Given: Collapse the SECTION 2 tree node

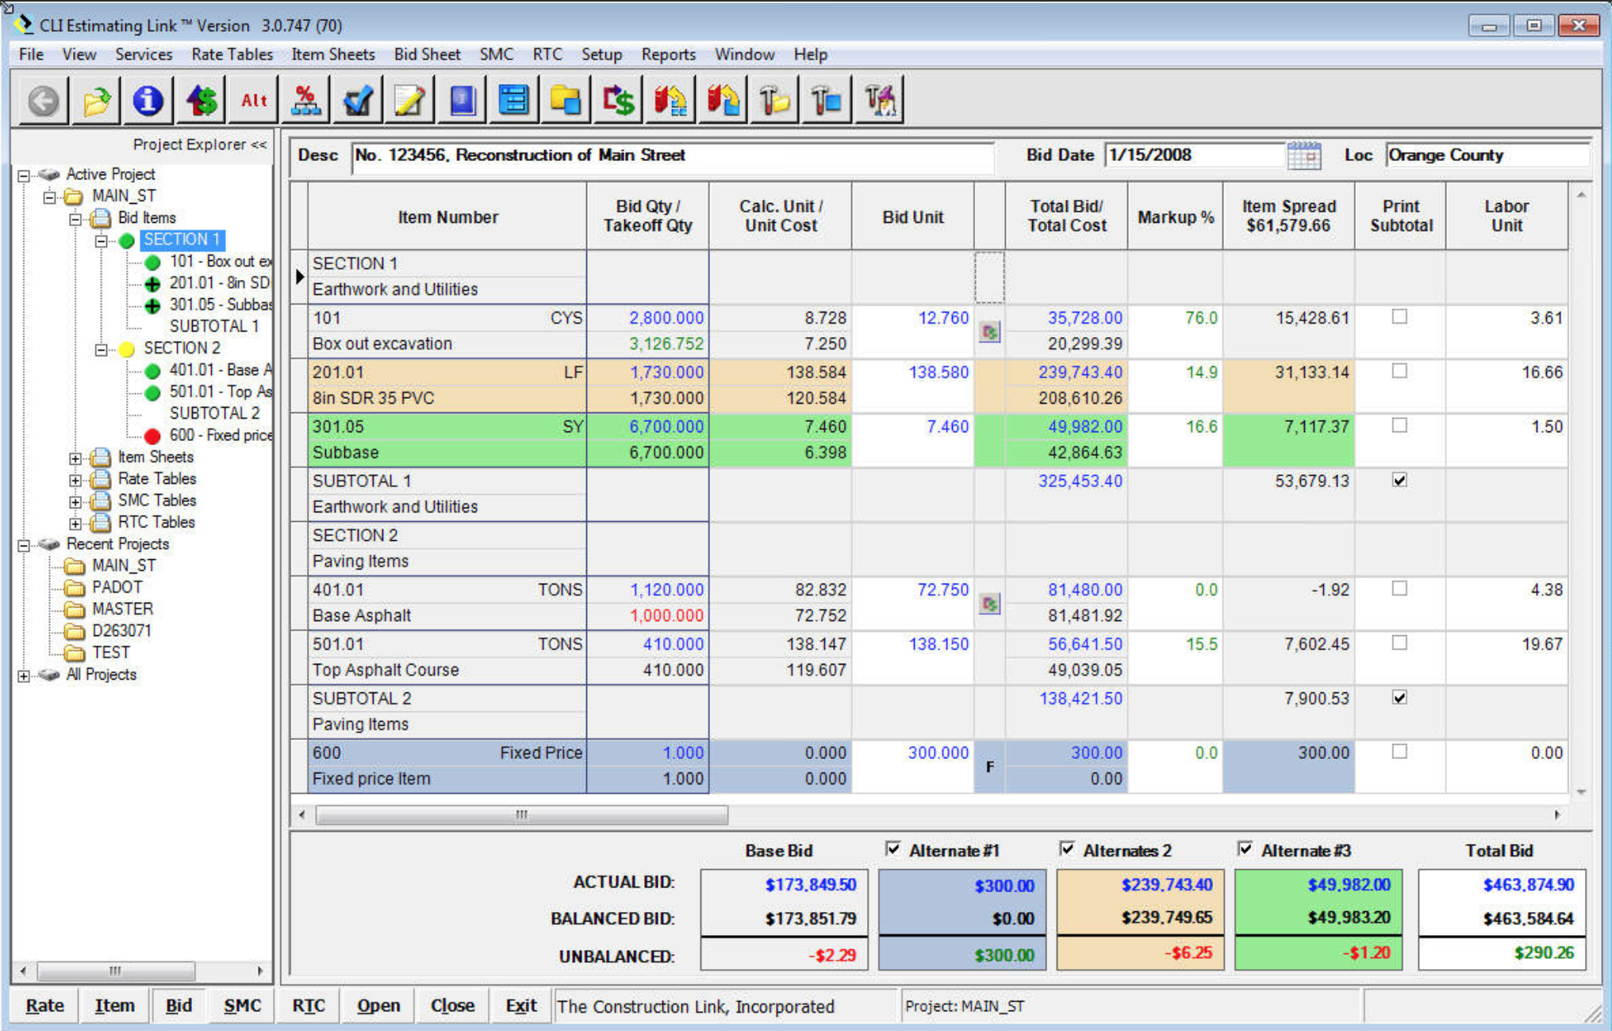Looking at the screenshot, I should tap(102, 349).
